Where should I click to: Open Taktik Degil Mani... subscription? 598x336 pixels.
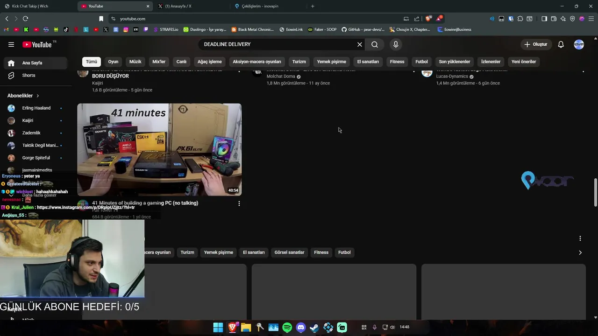click(x=36, y=145)
